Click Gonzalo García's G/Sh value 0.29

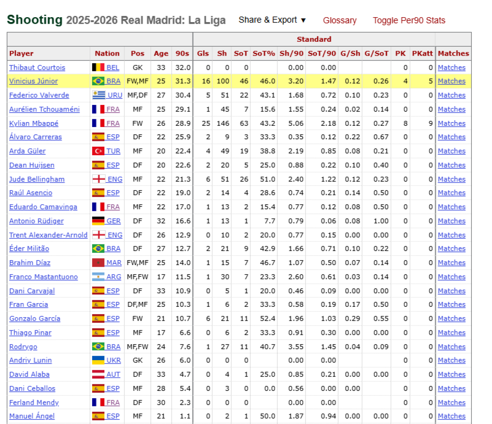point(353,318)
